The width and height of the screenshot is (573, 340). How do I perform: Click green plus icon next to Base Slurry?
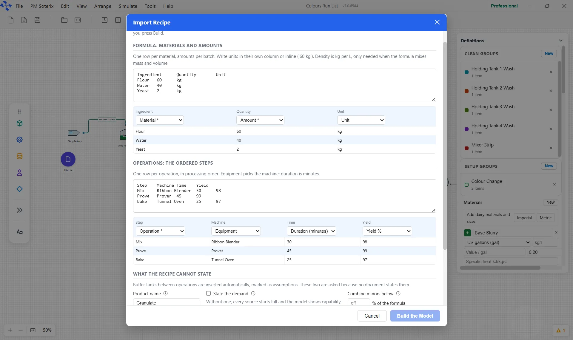(467, 233)
